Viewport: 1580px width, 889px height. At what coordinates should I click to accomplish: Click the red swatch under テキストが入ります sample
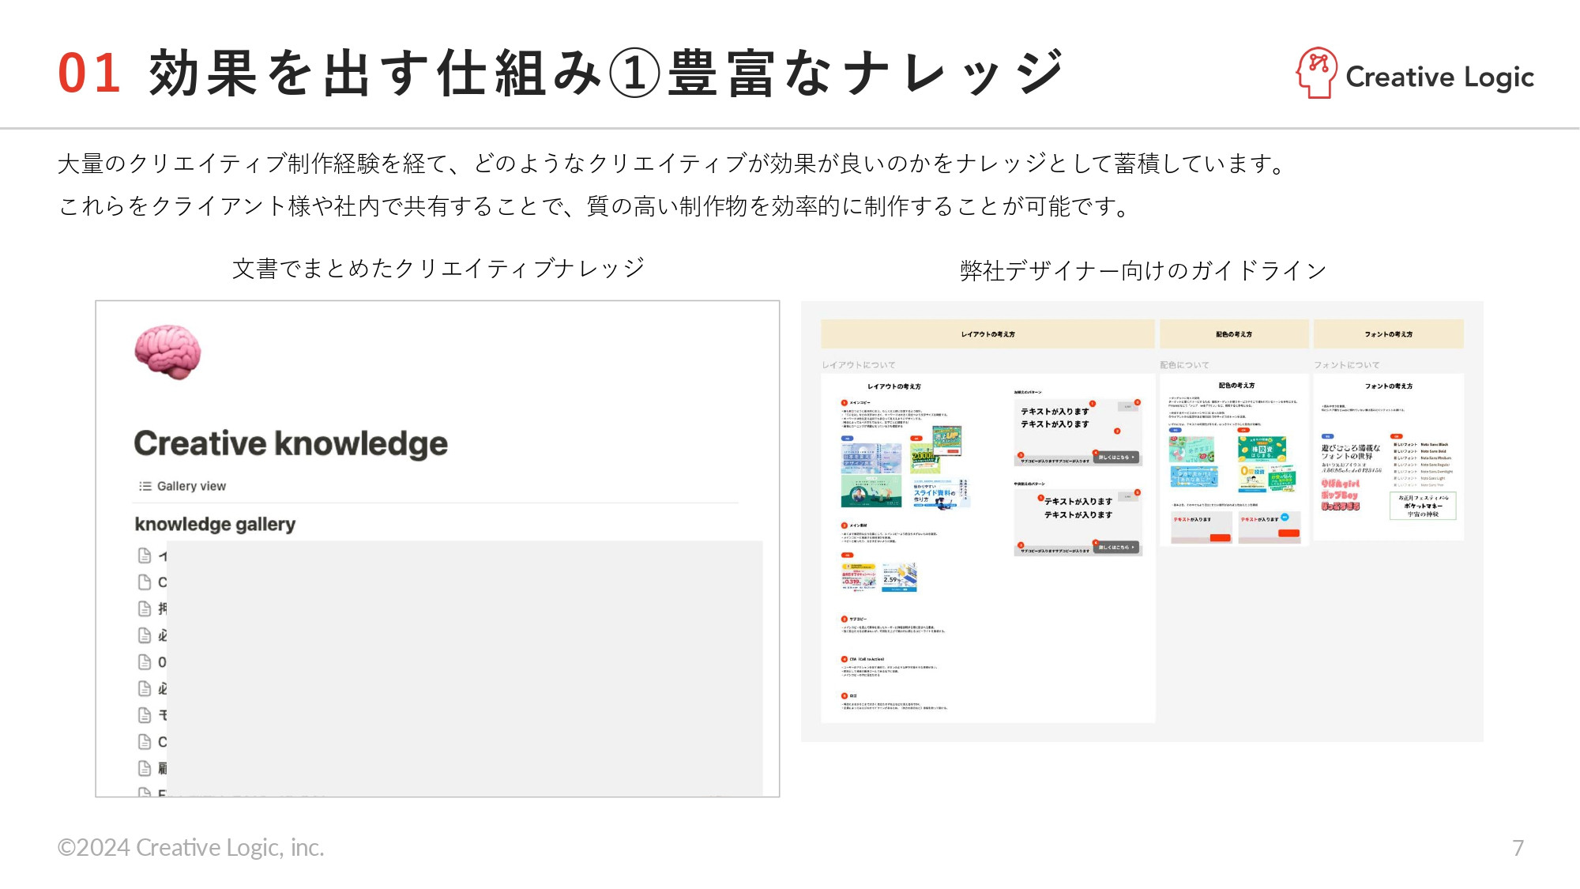point(1221,538)
